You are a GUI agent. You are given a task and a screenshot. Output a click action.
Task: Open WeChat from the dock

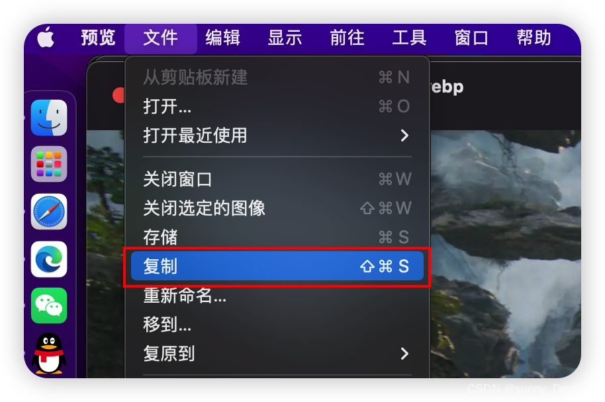(x=49, y=305)
